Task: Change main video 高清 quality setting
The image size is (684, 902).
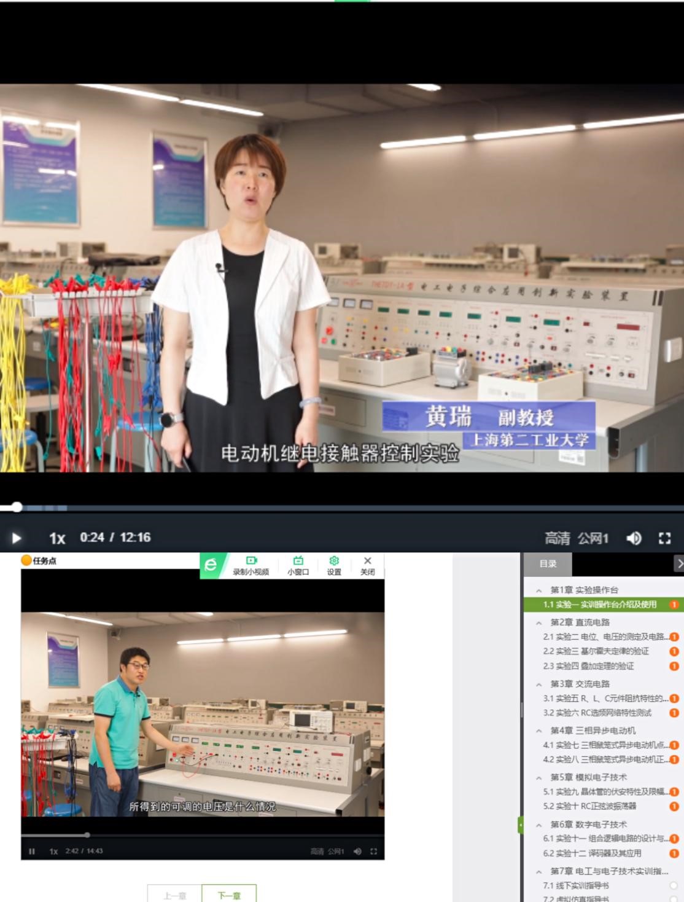Action: click(x=557, y=538)
